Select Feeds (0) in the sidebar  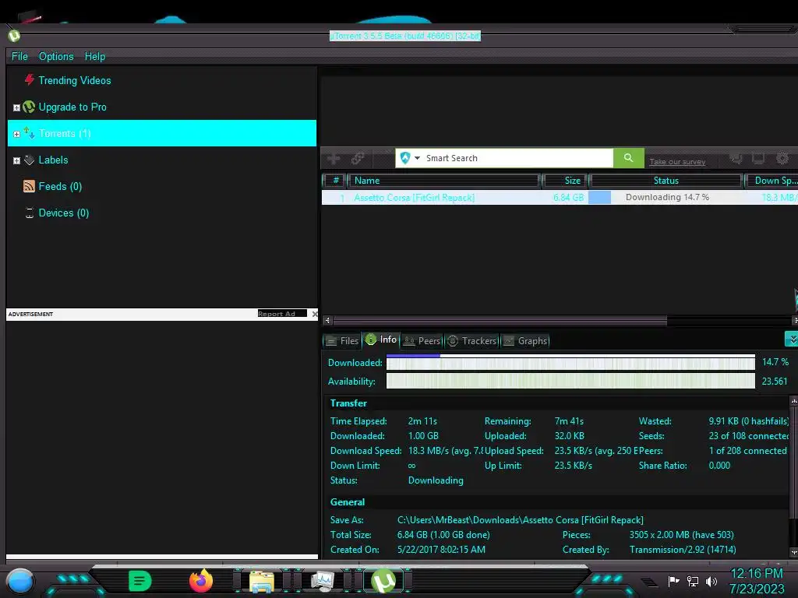pyautogui.click(x=60, y=186)
